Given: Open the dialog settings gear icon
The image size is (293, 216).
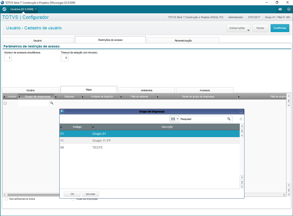Looking at the screenshot, I should 241,119.
